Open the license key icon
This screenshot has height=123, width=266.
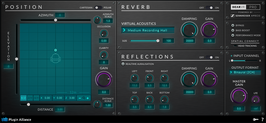pos(255,119)
